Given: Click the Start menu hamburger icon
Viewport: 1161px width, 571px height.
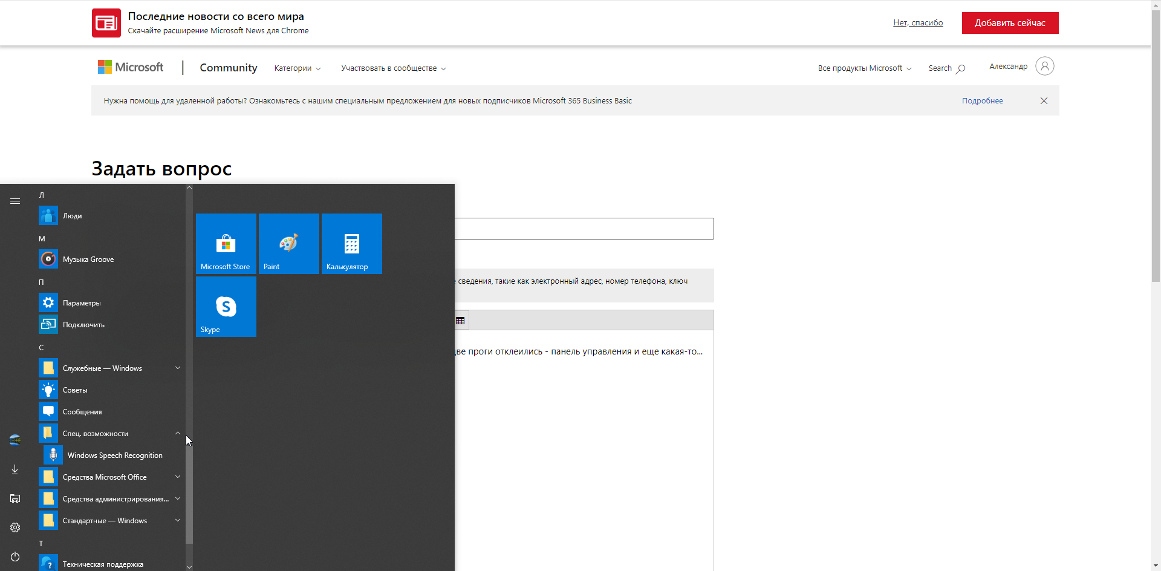Looking at the screenshot, I should [x=15, y=201].
